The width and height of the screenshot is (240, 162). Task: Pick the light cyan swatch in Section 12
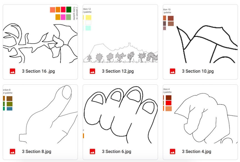coord(88,28)
